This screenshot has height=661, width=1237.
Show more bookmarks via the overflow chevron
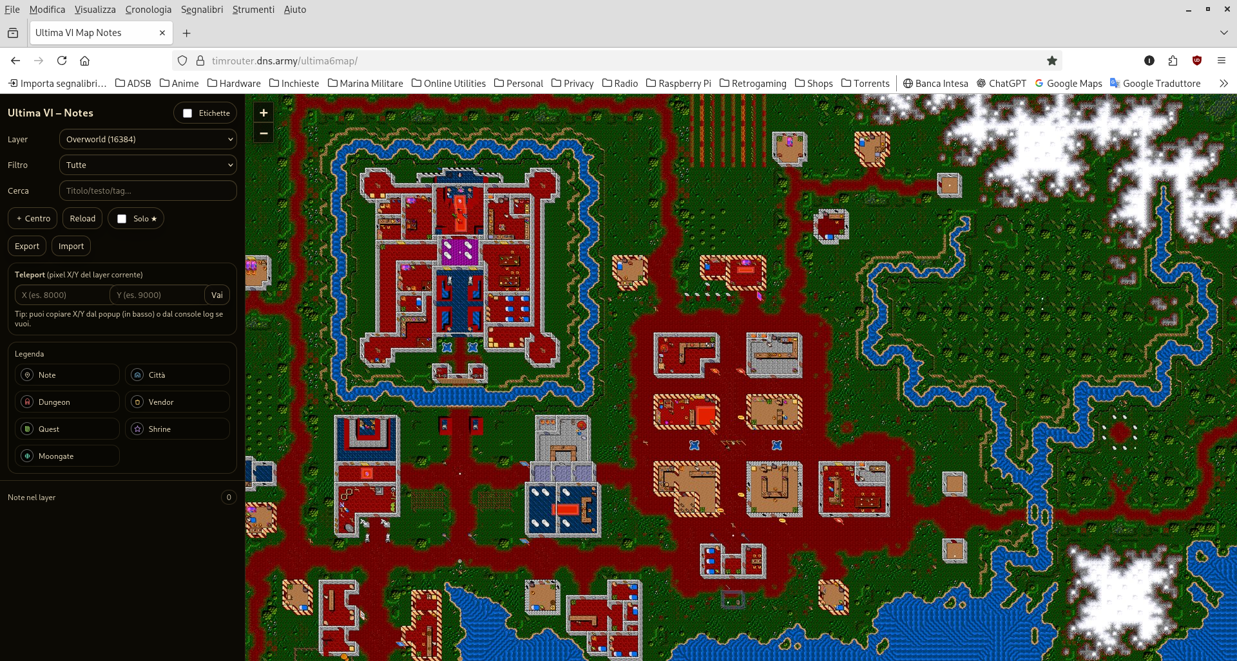click(1223, 84)
